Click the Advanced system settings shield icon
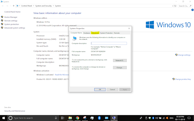Viewport: 194px width, 121px height. click(2, 28)
